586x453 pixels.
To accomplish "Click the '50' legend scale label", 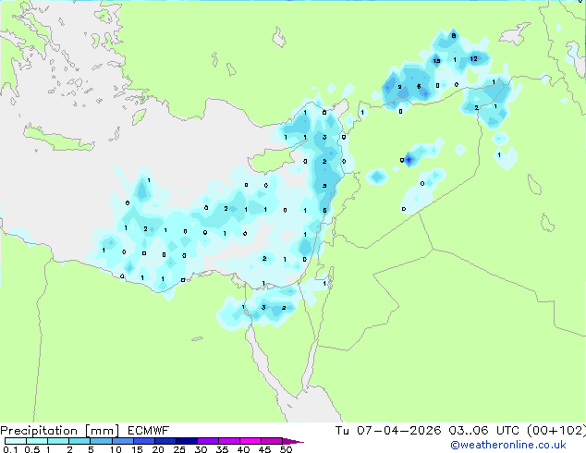I will tap(286, 449).
